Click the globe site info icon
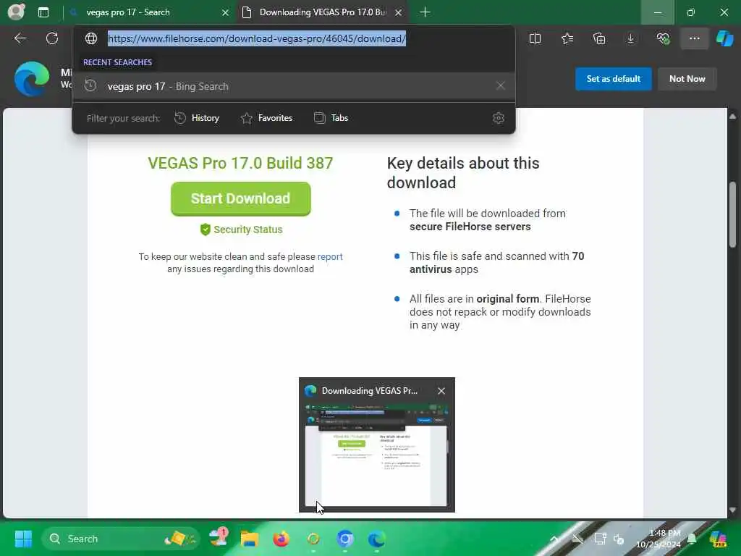This screenshot has height=556, width=741. 91,38
